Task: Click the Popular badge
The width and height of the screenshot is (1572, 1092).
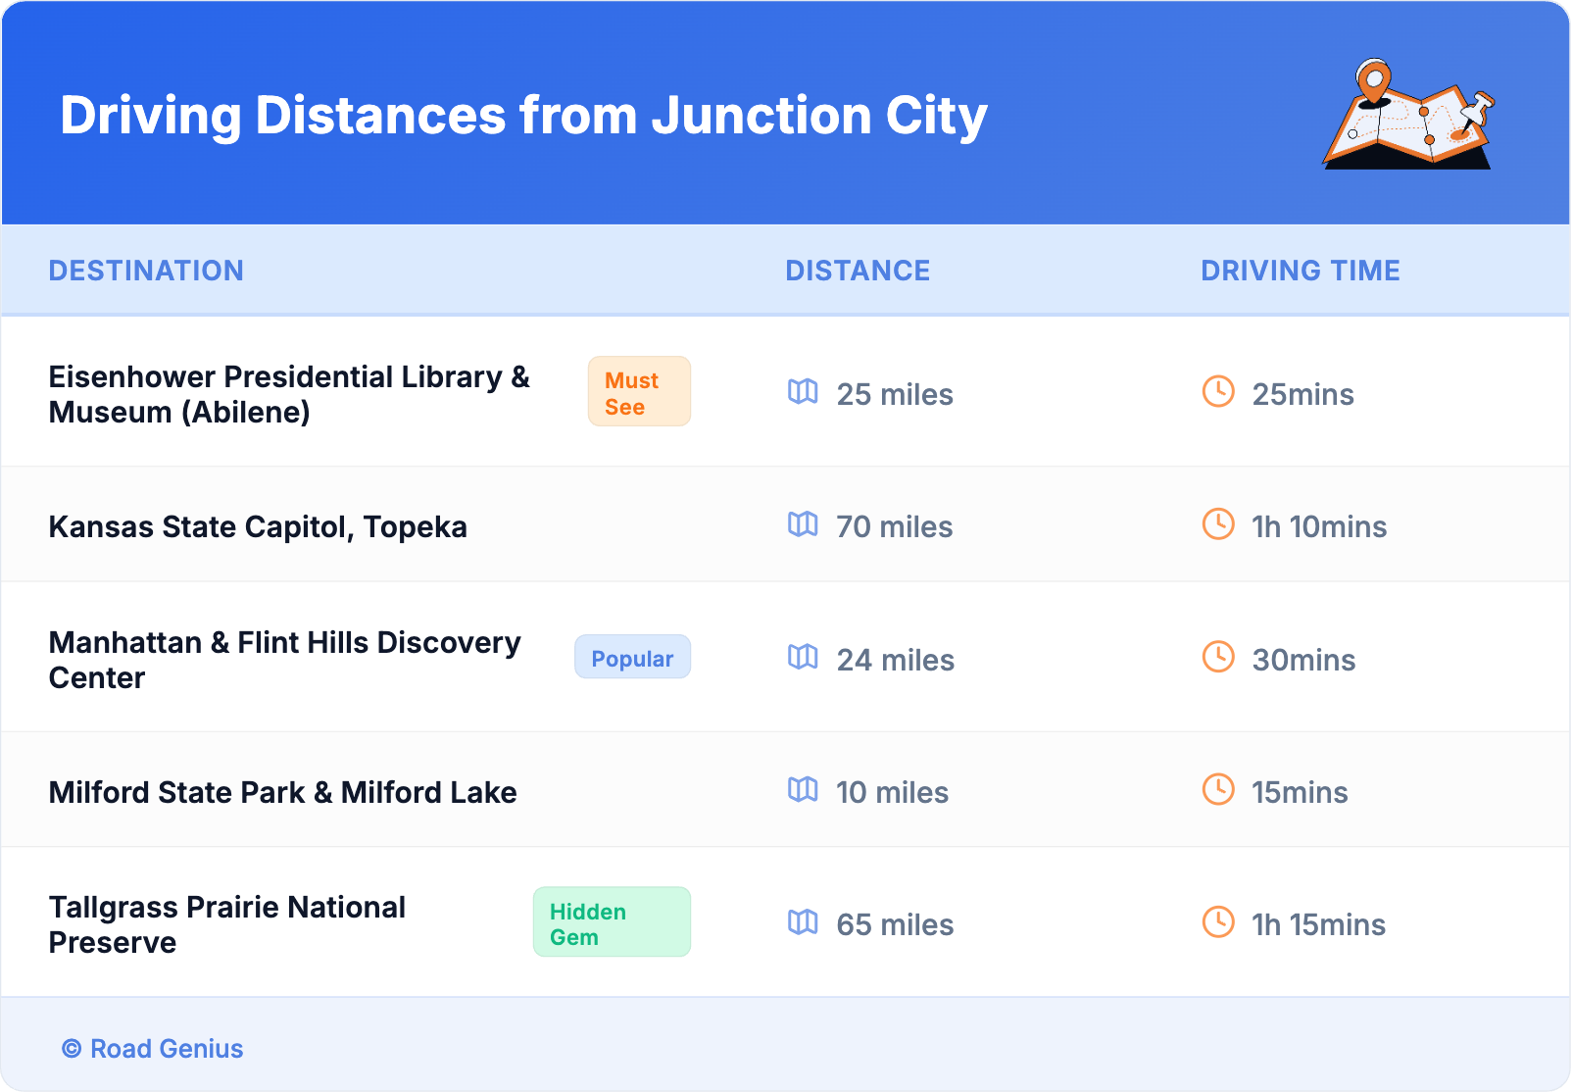Action: pos(632,658)
